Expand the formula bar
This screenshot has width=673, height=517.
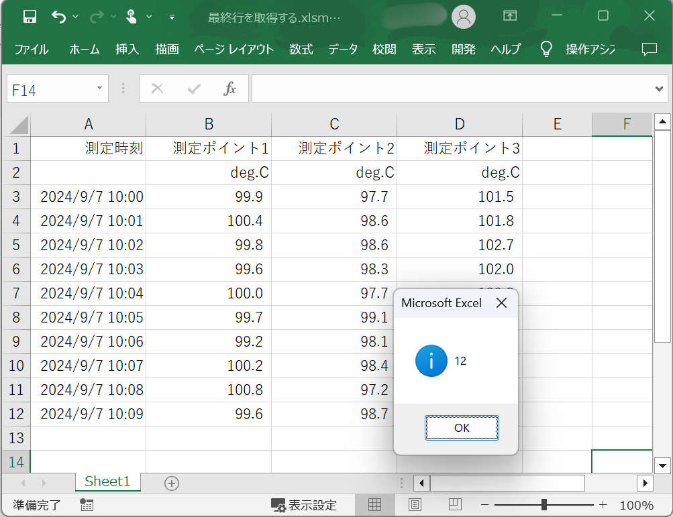660,89
